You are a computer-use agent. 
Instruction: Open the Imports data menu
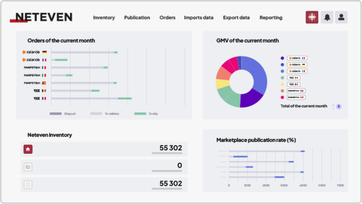[x=199, y=18]
